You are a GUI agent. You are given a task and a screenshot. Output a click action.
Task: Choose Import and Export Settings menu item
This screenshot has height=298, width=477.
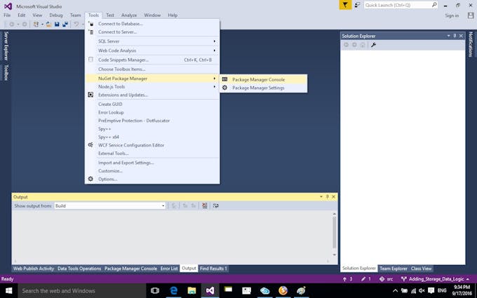tap(152, 163)
